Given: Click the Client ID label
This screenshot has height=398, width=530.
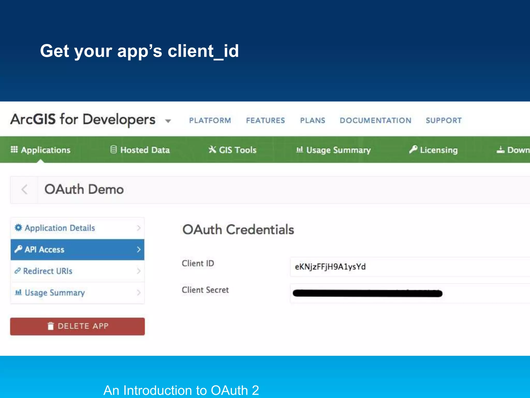Looking at the screenshot, I should [x=198, y=263].
